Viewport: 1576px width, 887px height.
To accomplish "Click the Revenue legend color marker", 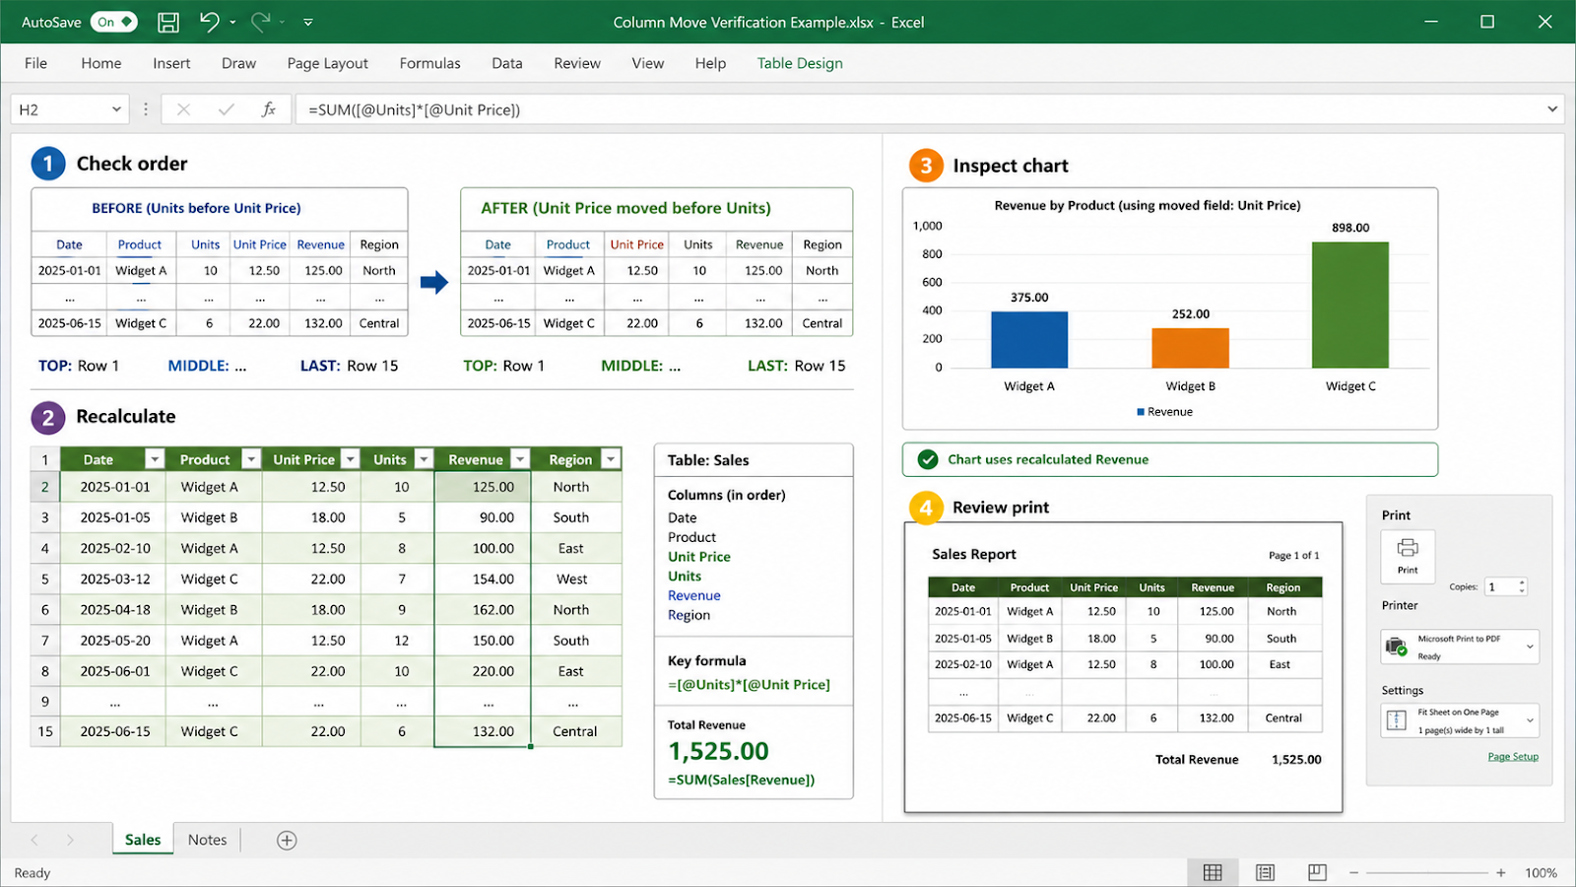I will pyautogui.click(x=1141, y=412).
